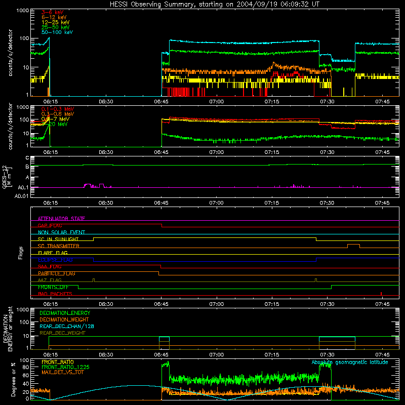Select the cyan 50-100 keV legend label

[x=57, y=32]
